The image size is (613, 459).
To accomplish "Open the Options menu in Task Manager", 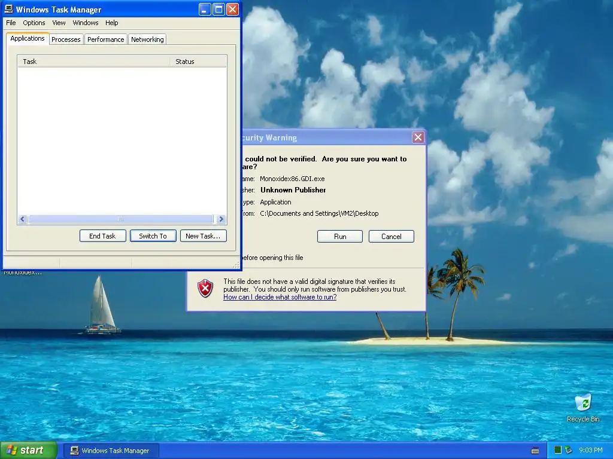I will (x=34, y=23).
